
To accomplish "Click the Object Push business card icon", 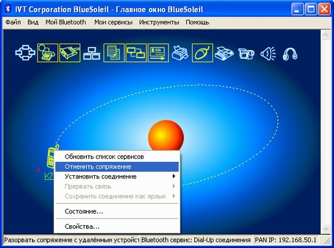I will click(158, 53).
